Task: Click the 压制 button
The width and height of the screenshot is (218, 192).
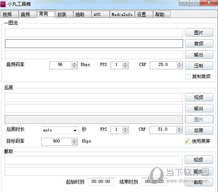Action: coord(199,66)
